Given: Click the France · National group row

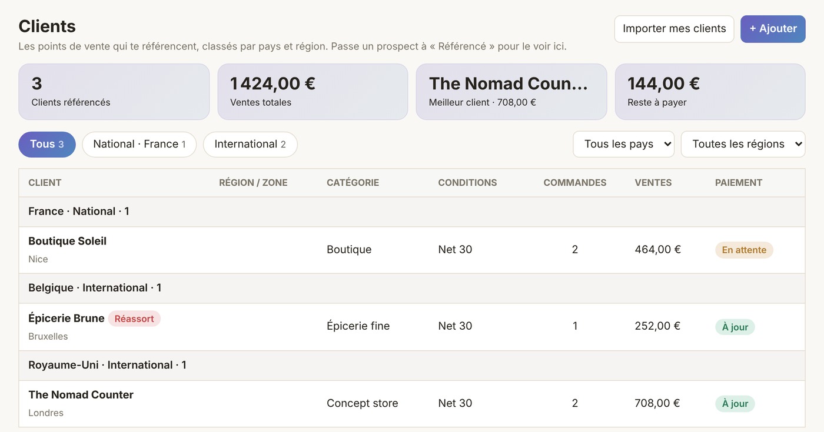Looking at the screenshot, I should click(x=412, y=212).
